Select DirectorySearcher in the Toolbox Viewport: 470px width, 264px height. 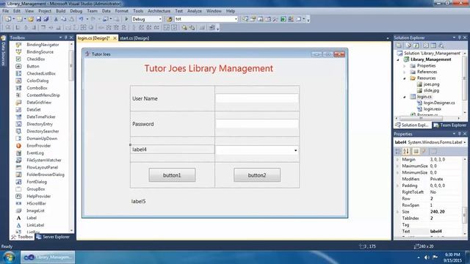(x=43, y=131)
